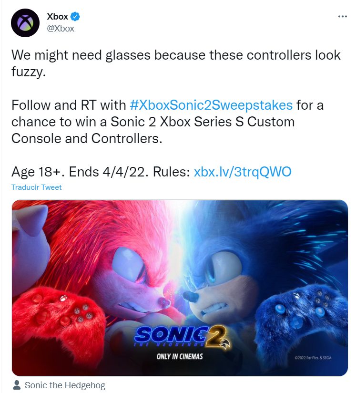Click the Xbox display name
356x393 pixels.
tap(57, 17)
